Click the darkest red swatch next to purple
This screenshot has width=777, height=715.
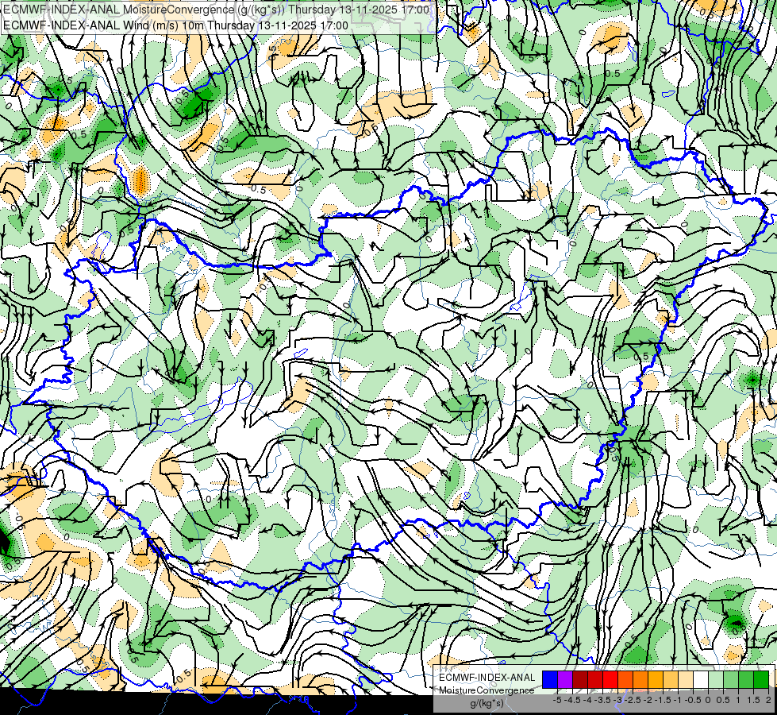(x=580, y=680)
